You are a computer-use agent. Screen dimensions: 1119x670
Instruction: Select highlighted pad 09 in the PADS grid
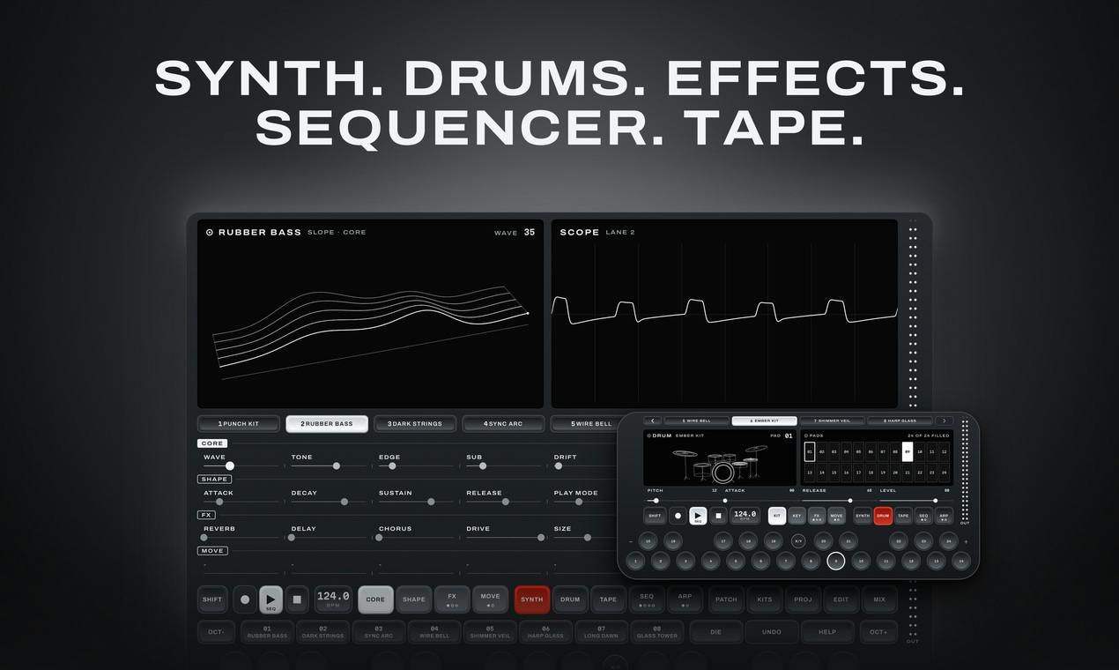tap(908, 451)
